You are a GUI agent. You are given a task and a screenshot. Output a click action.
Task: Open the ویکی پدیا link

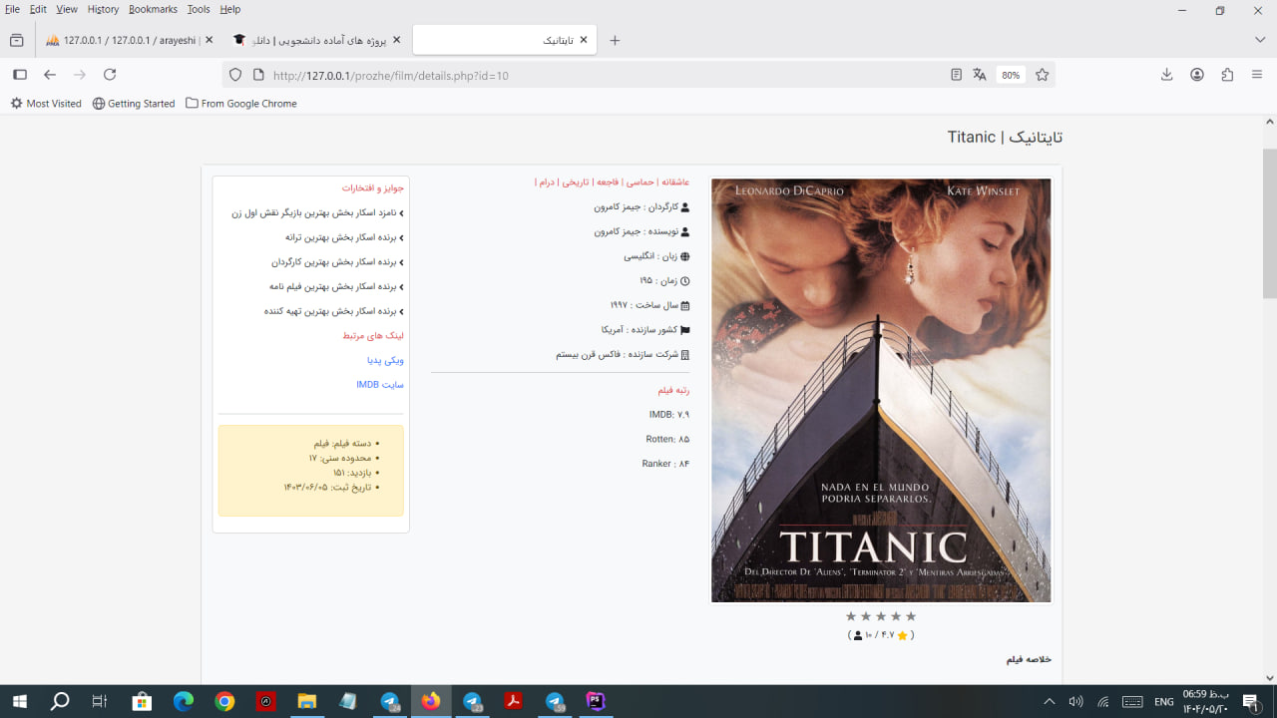pos(385,360)
